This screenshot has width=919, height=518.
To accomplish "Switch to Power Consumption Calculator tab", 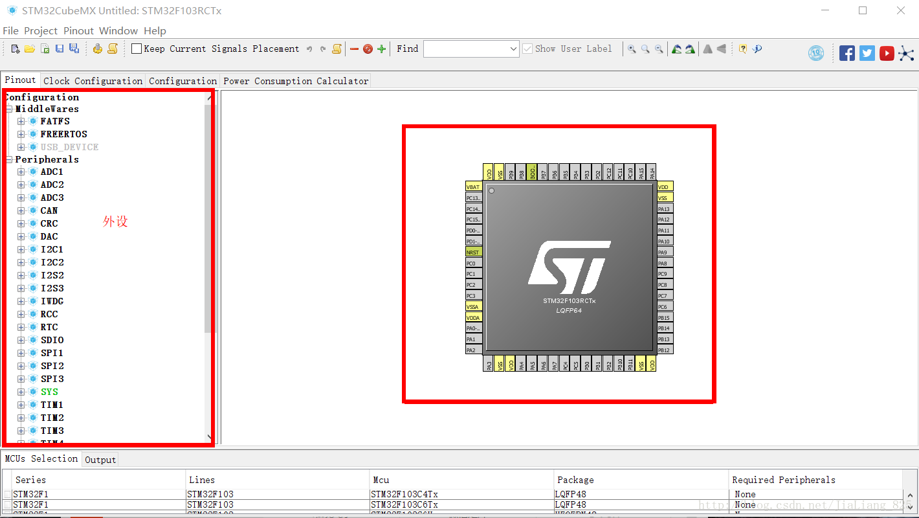I will pyautogui.click(x=296, y=81).
